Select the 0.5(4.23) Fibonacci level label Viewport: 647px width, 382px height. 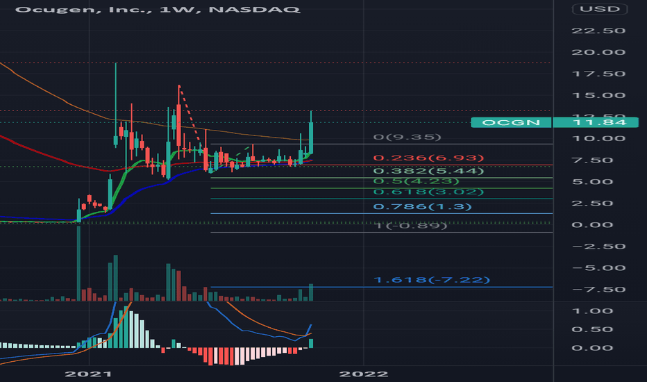(x=416, y=181)
